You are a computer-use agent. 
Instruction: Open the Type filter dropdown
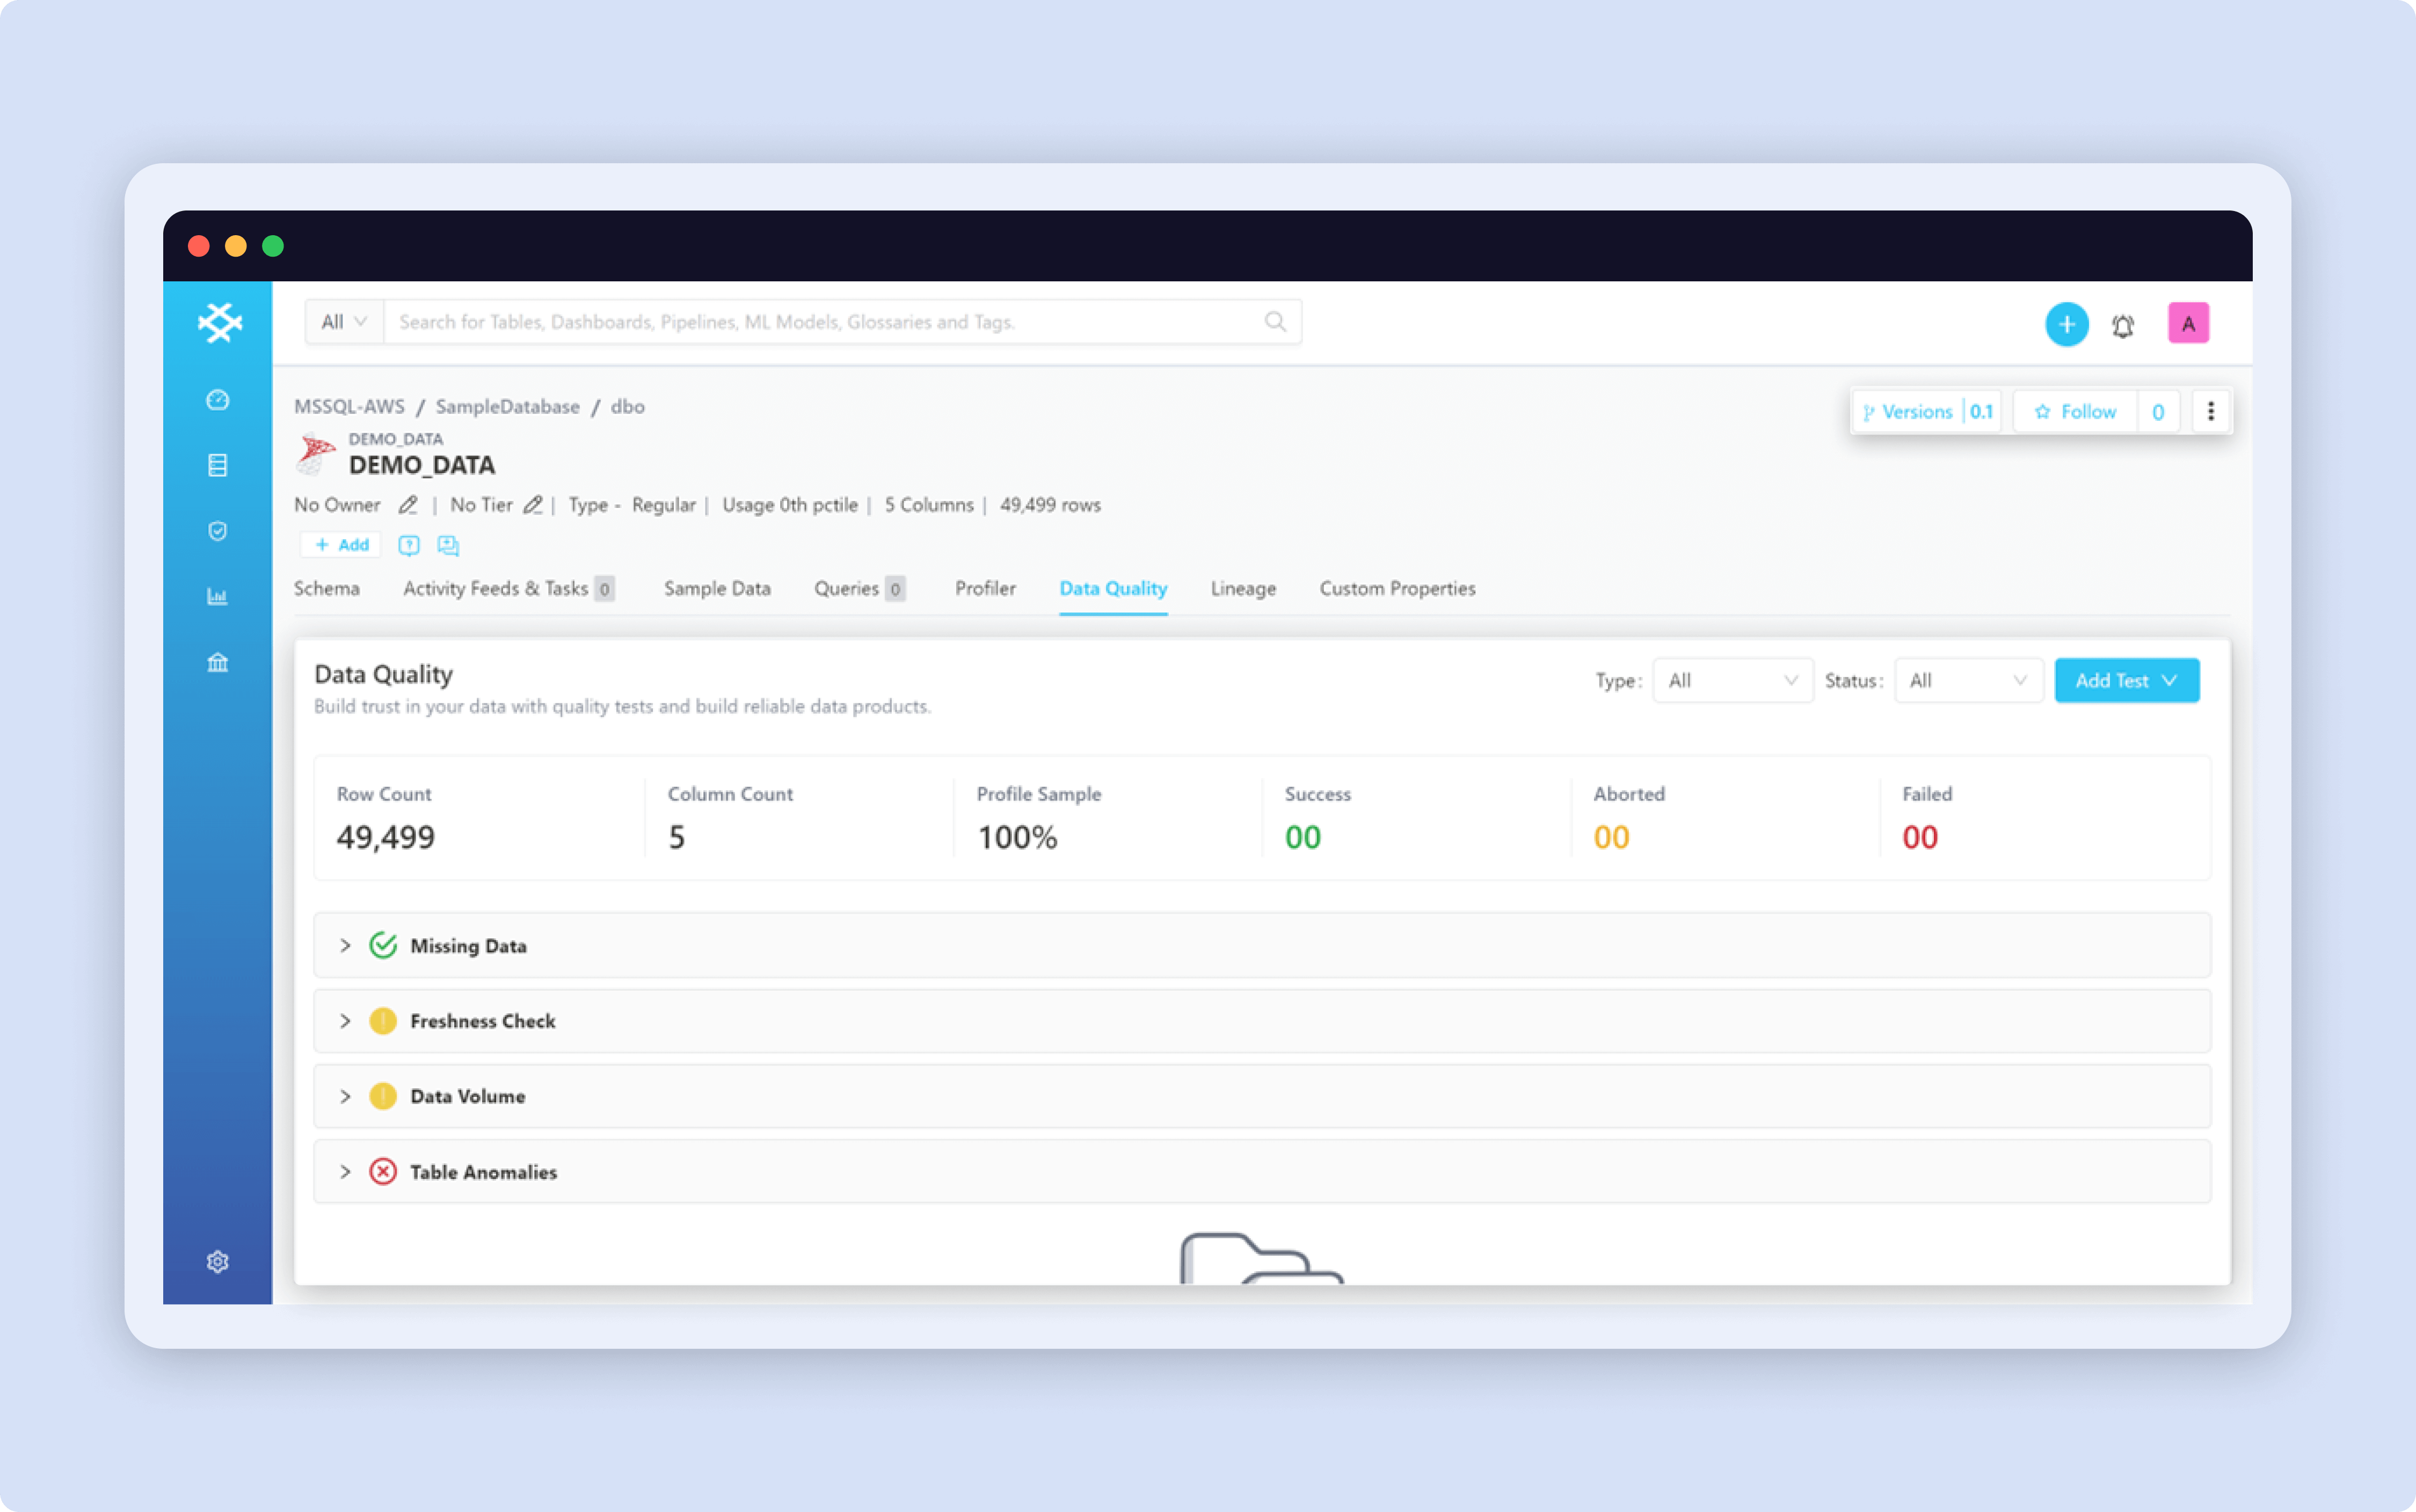coord(1731,680)
